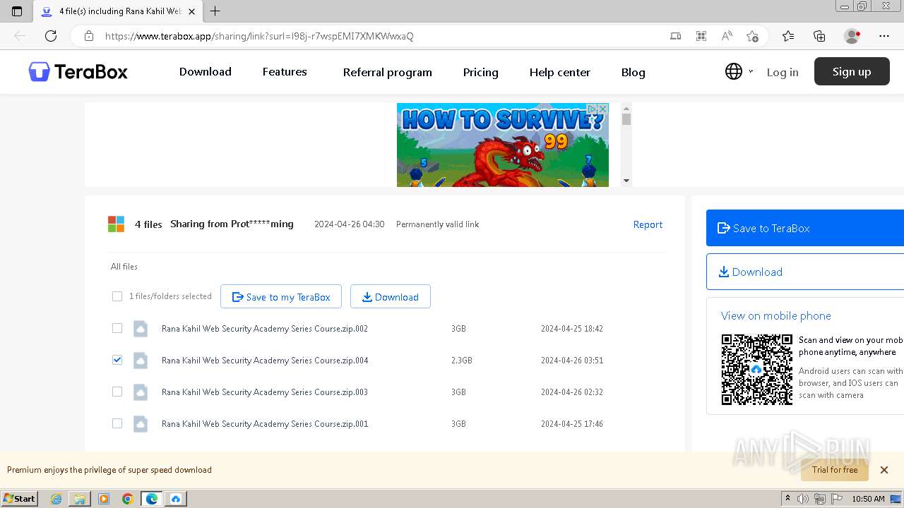Open the Favorites list icon
The height and width of the screenshot is (508, 904).
click(788, 36)
